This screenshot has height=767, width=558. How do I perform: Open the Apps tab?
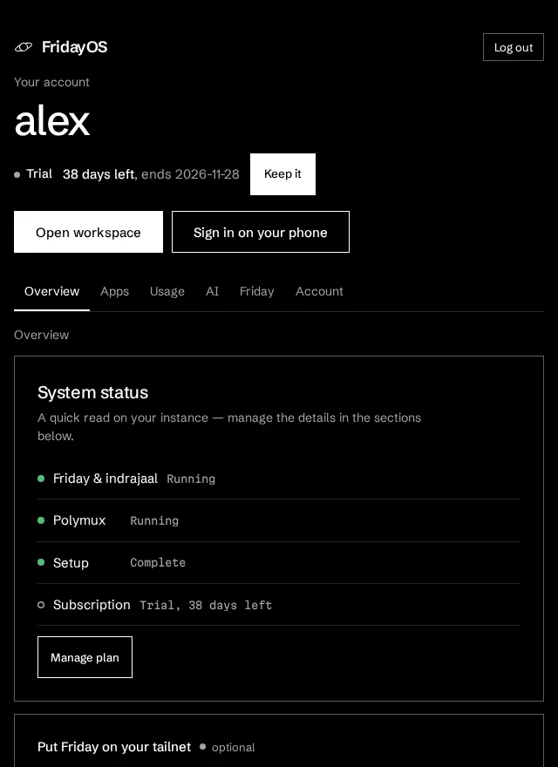114,291
